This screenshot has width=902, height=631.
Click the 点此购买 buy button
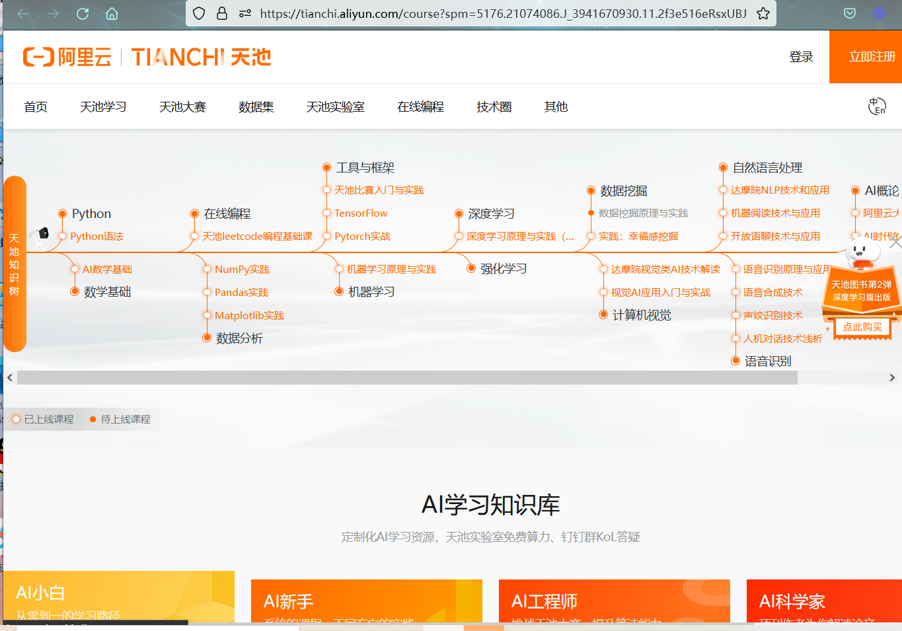tap(862, 327)
